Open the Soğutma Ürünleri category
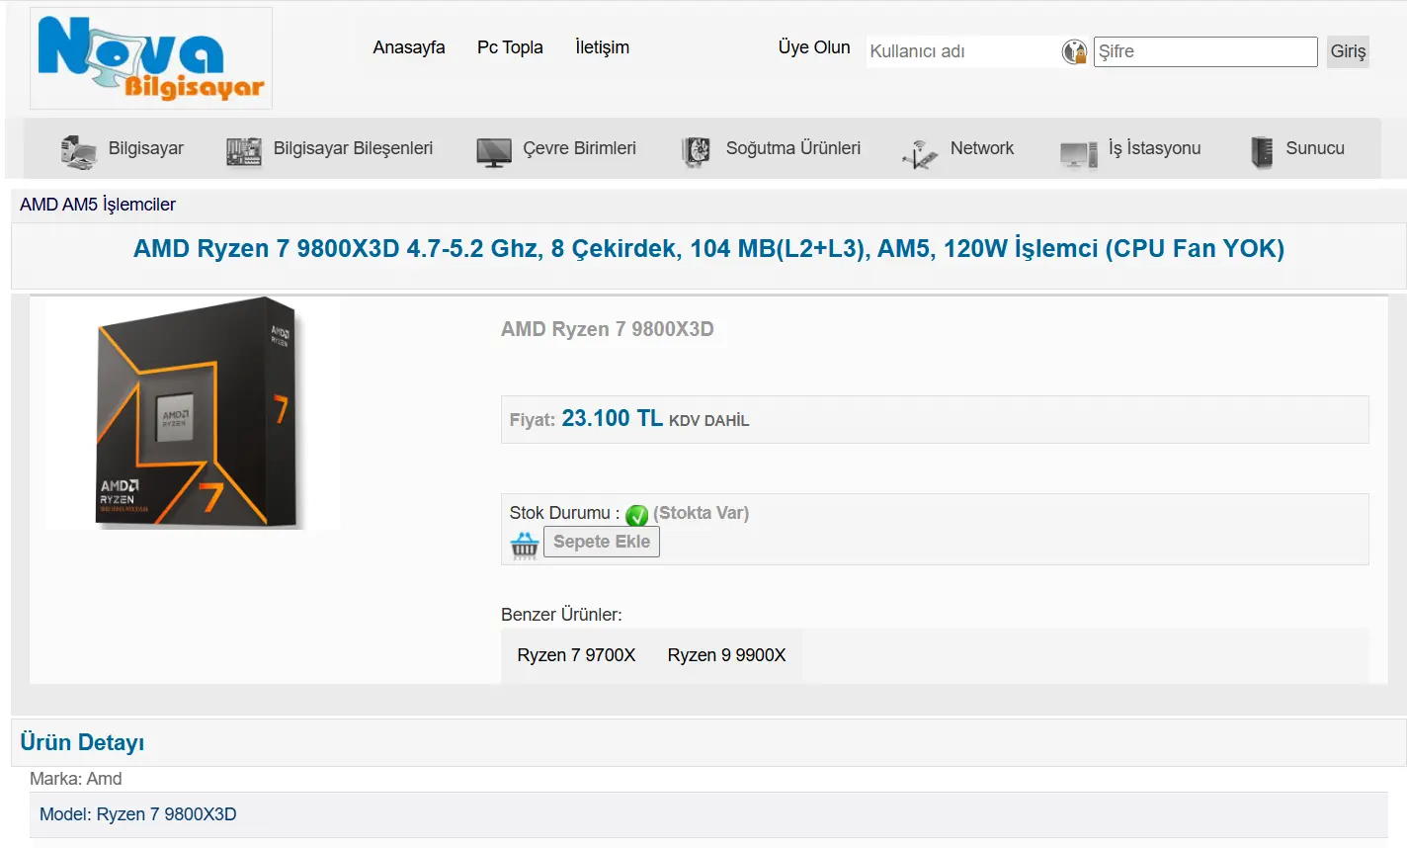The image size is (1407, 848). (793, 148)
